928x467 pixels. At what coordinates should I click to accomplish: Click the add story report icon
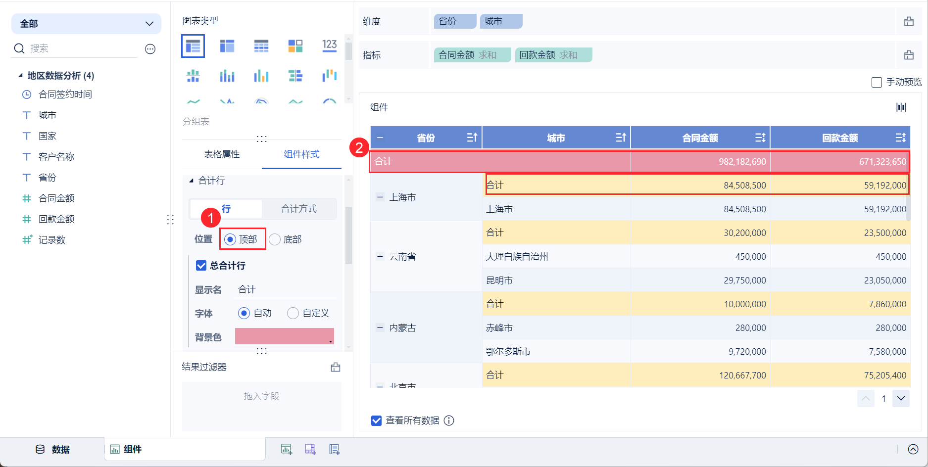click(335, 449)
